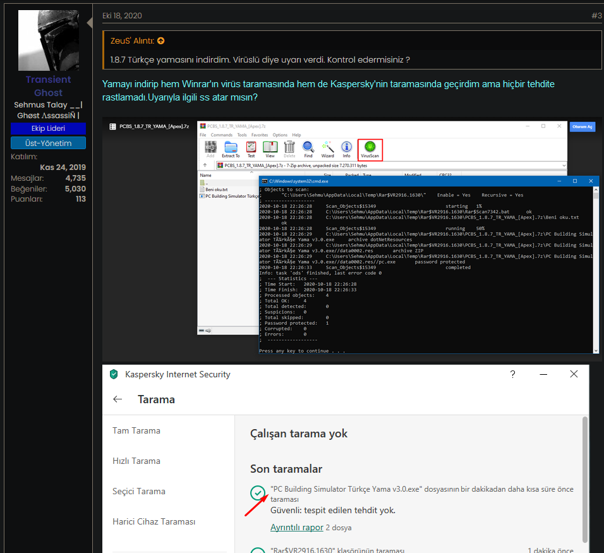
Task: Click the Kaspersky back arrow
Action: [x=118, y=399]
